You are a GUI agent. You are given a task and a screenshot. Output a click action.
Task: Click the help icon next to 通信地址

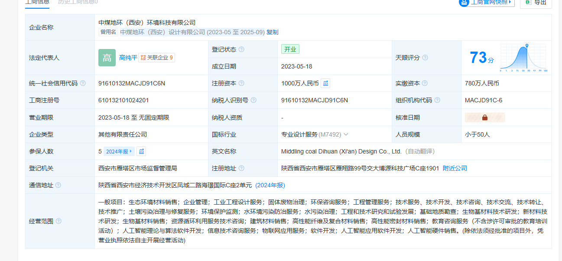58,185
